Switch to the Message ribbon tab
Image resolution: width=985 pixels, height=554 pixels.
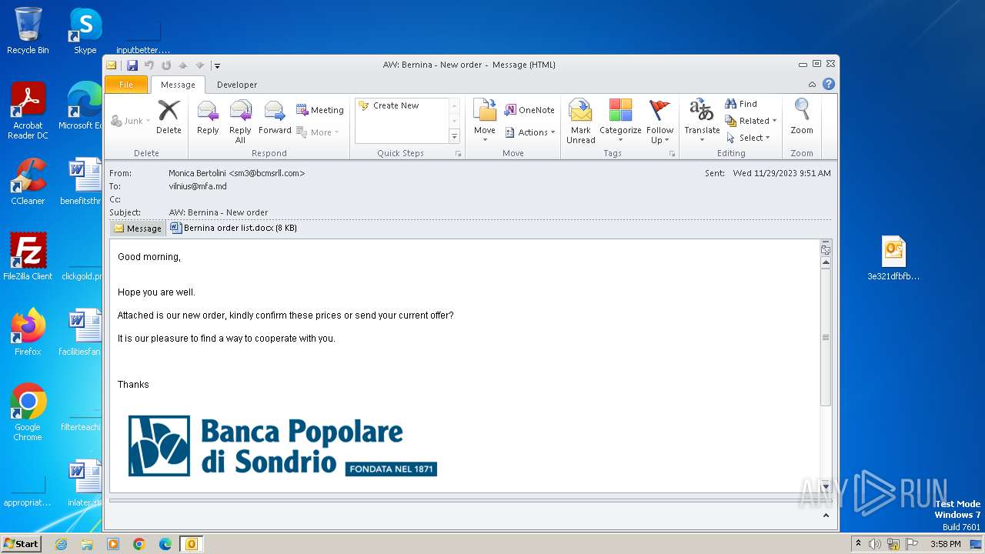pos(178,85)
